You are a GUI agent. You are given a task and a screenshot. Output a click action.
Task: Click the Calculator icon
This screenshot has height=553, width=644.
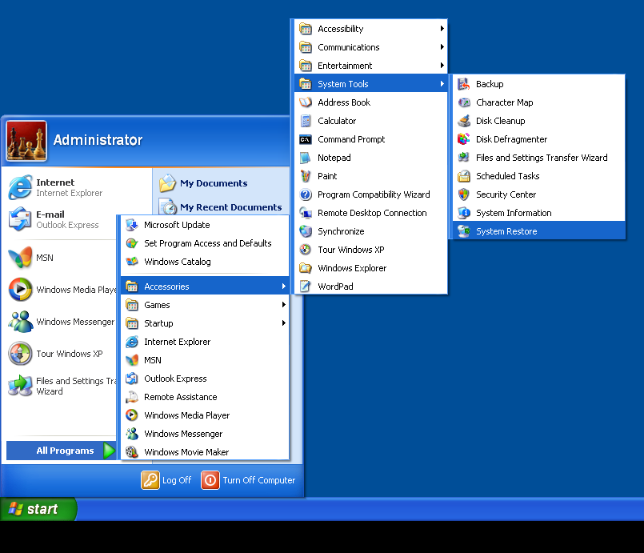306,121
